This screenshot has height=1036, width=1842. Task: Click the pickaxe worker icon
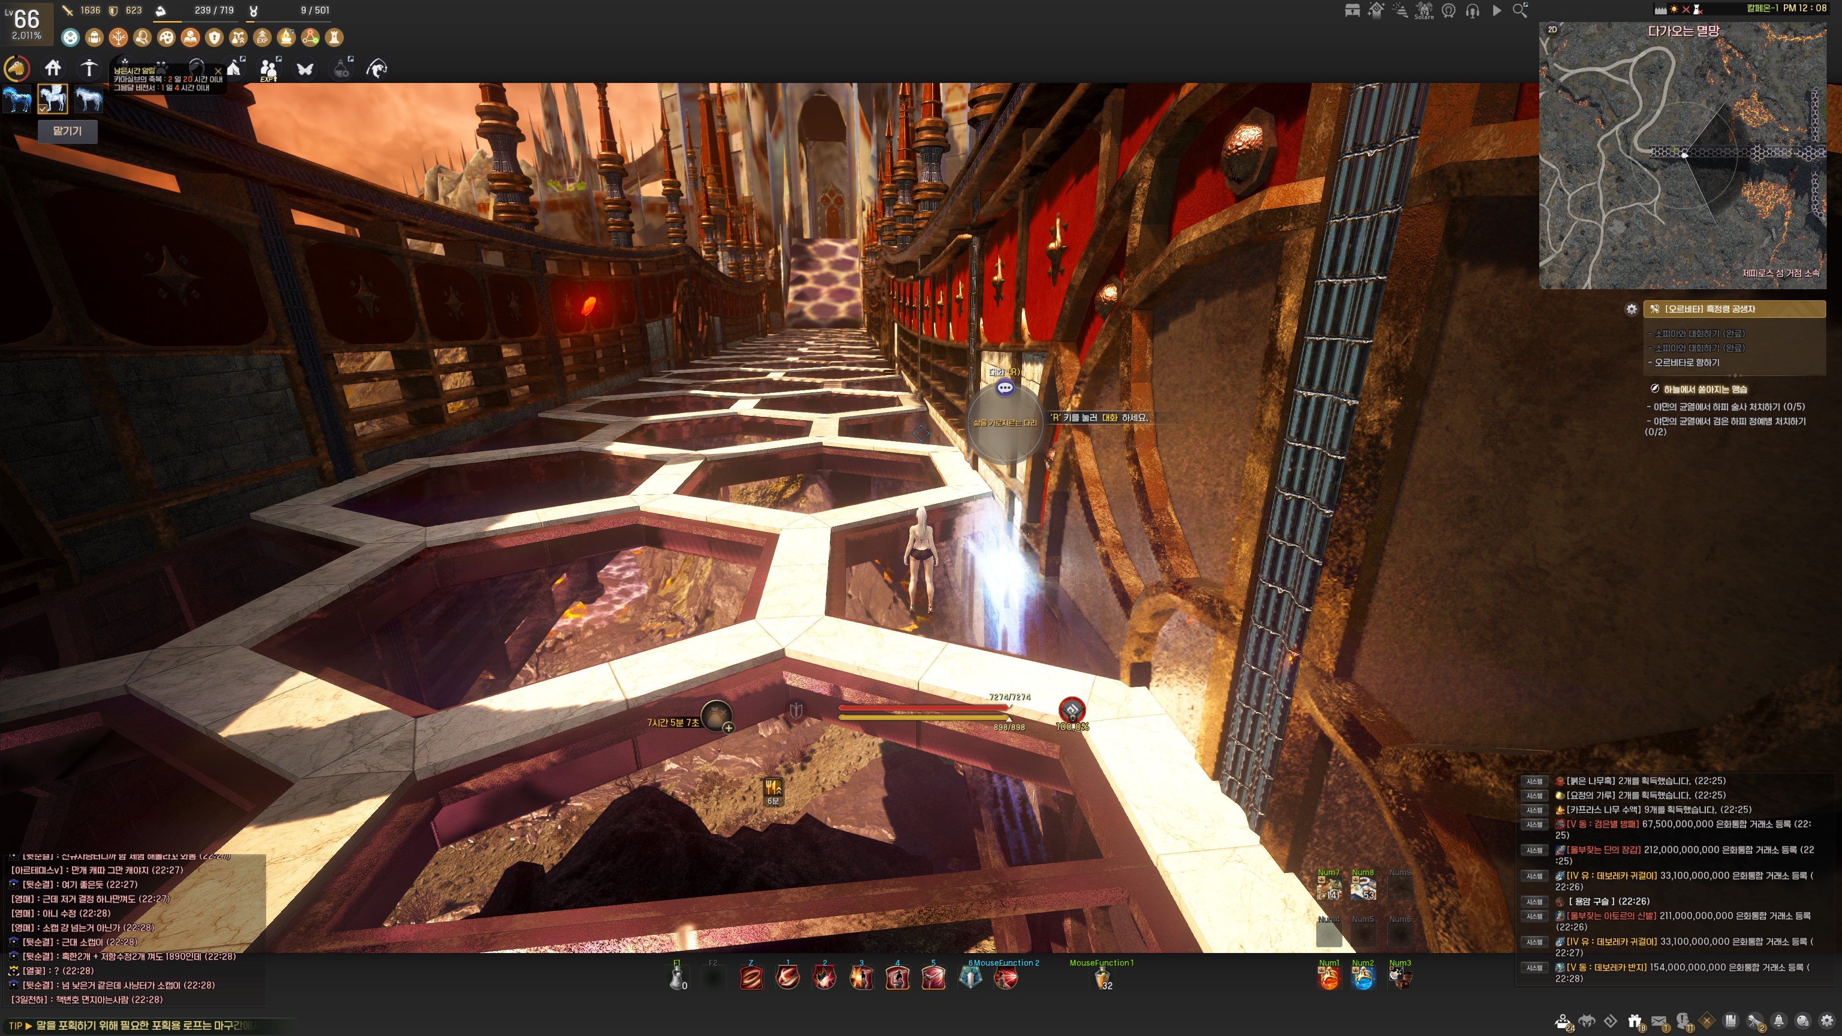click(89, 68)
